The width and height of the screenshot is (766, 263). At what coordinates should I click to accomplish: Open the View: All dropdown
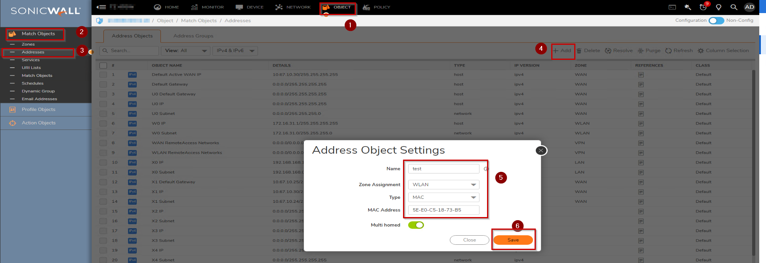click(185, 51)
